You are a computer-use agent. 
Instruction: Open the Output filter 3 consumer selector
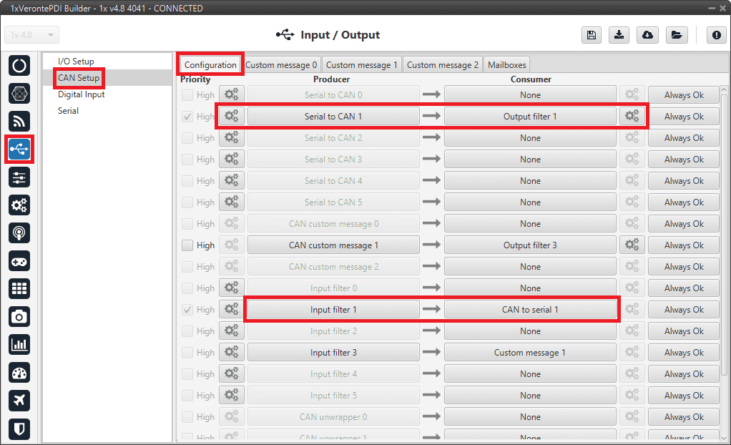[x=530, y=245]
